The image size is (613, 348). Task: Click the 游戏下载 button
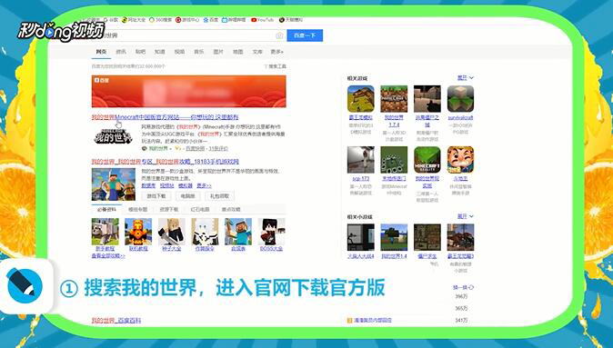click(x=156, y=196)
